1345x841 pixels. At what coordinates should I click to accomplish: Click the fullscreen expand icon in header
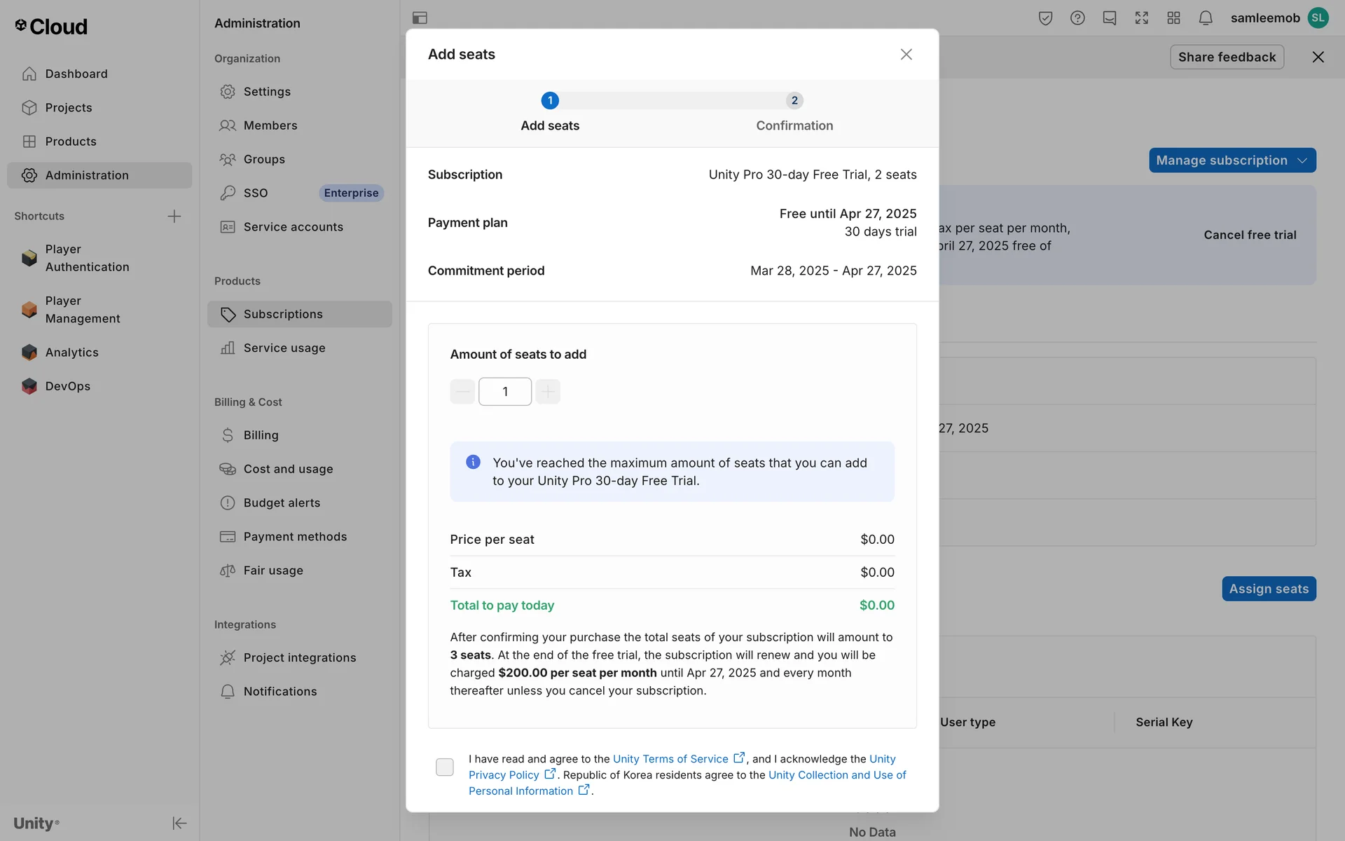click(x=1141, y=18)
